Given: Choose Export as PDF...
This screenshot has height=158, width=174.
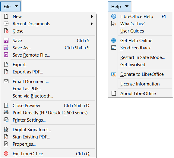Looking at the screenshot, I should click(48, 72).
